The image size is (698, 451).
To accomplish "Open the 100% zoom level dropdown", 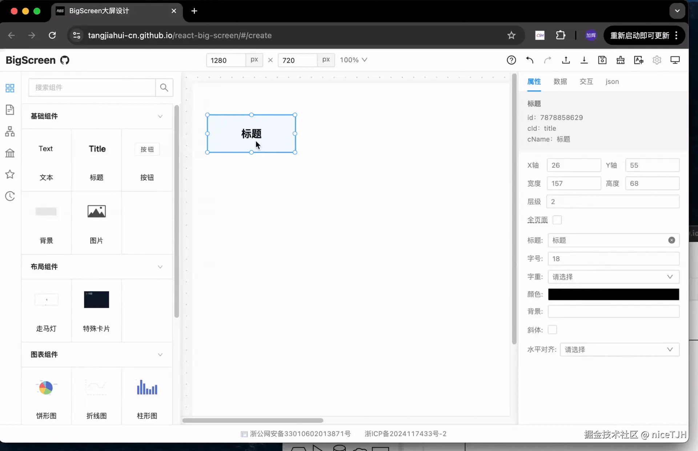I will point(353,60).
